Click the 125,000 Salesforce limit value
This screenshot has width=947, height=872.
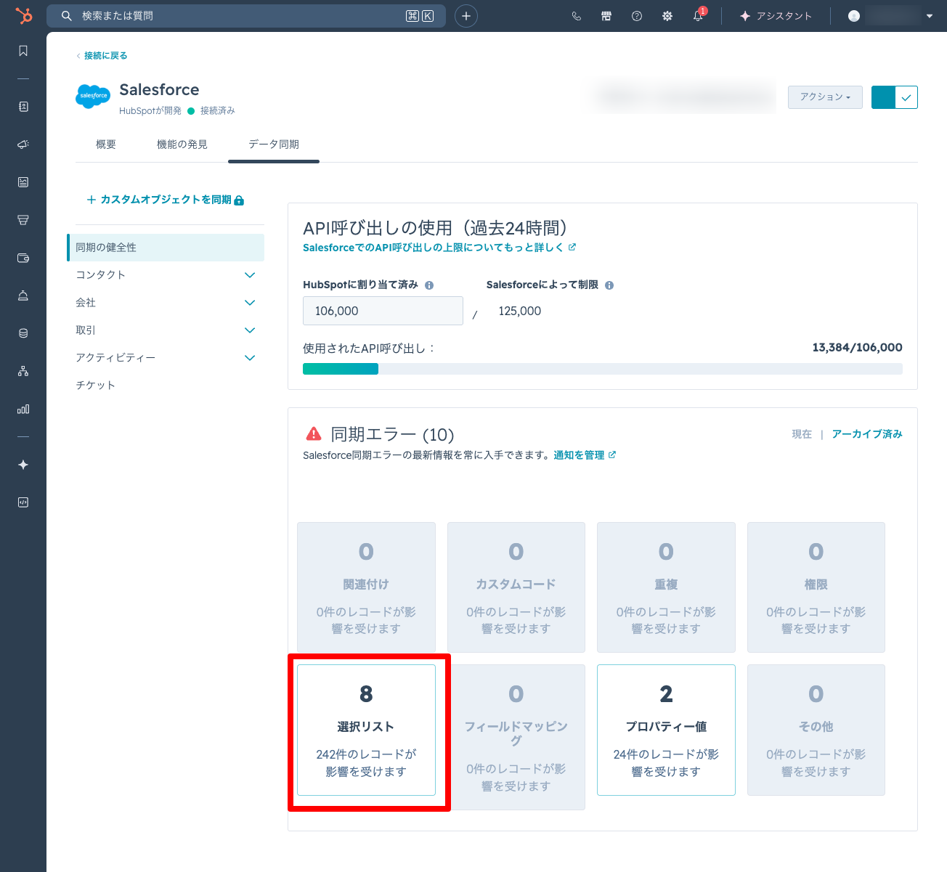(520, 311)
